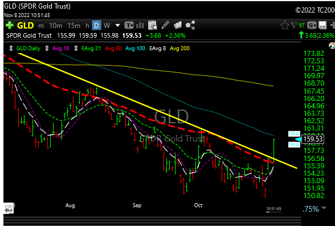Click the last price 159.53 in header
335x226 pixels.
click(132, 35)
